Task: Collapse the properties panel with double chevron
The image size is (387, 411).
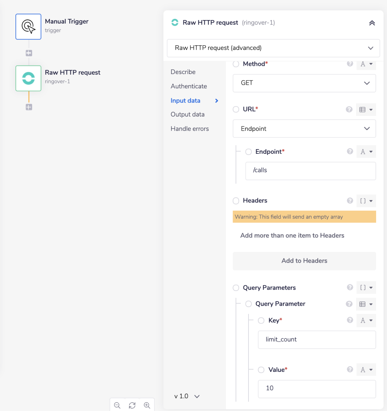Action: point(372,23)
